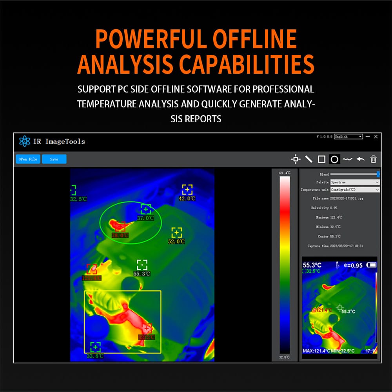This screenshot has height=392, width=392.
Task: Select the ellipse measurement tool
Action: (x=334, y=159)
